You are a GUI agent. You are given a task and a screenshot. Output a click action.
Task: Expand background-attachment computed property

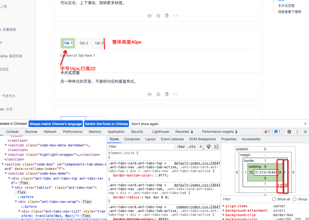(x=224, y=211)
